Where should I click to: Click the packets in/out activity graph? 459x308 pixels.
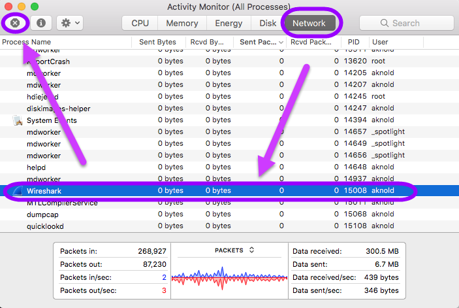[230, 277]
